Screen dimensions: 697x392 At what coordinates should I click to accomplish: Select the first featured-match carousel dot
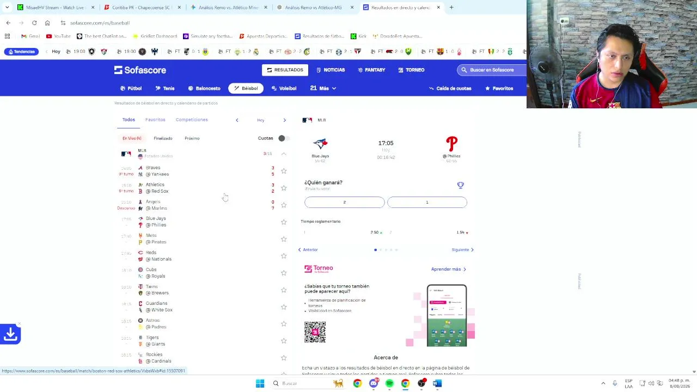click(375, 250)
